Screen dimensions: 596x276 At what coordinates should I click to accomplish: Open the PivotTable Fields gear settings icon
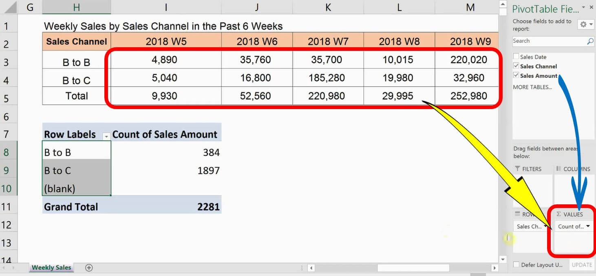point(583,24)
